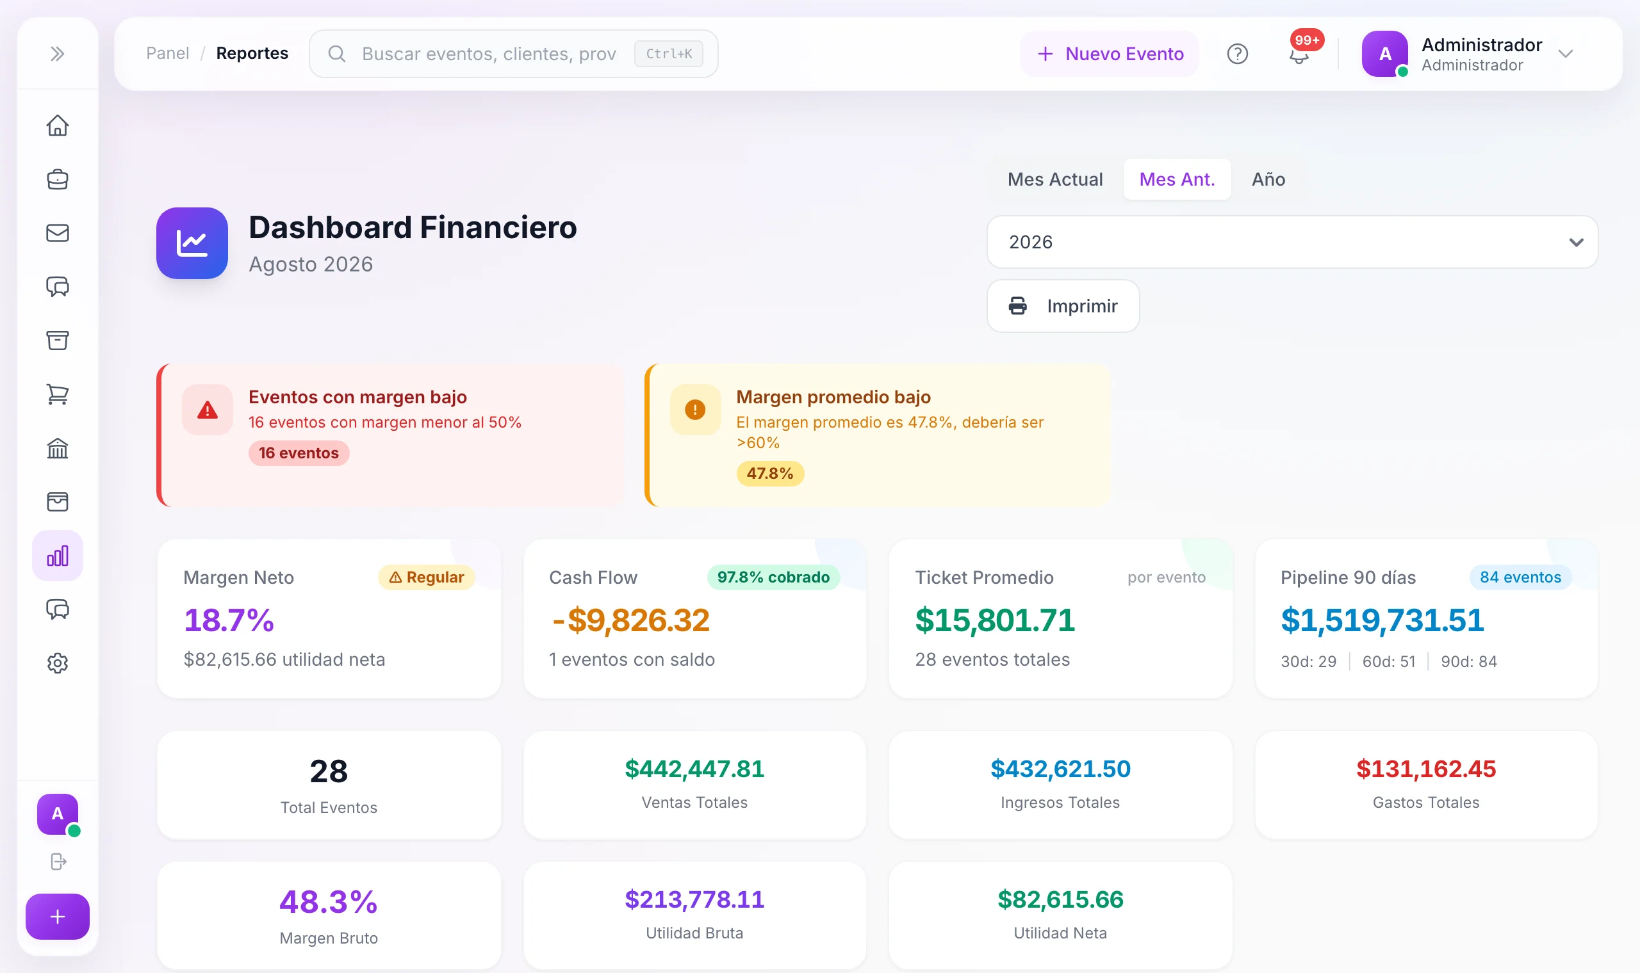
Task: Open the bank building sidebar icon
Action: [x=58, y=449]
